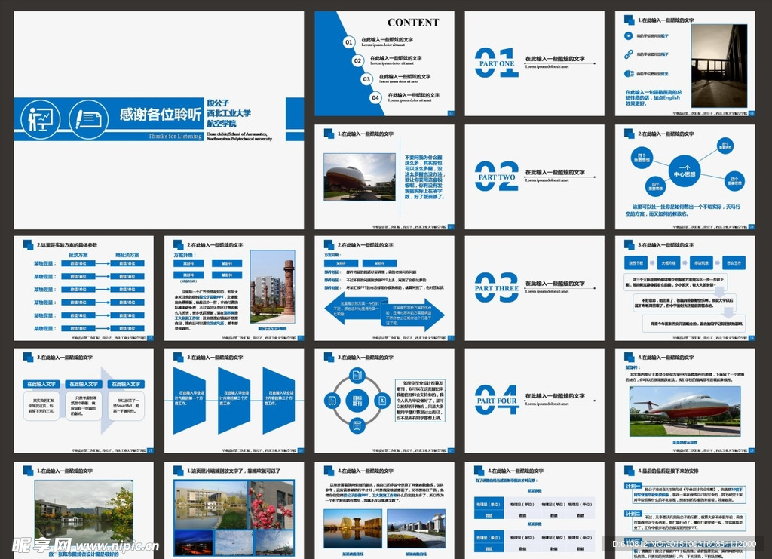The height and width of the screenshot is (559, 772).
Task: Open the PART THREE section slide
Action: click(534, 288)
